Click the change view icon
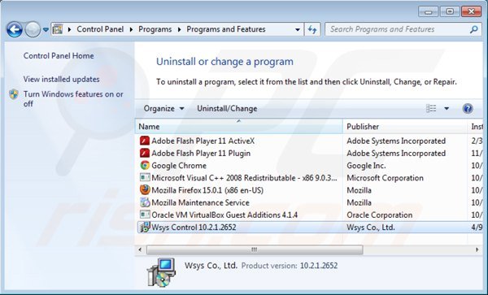The height and width of the screenshot is (295, 488). tap(431, 108)
